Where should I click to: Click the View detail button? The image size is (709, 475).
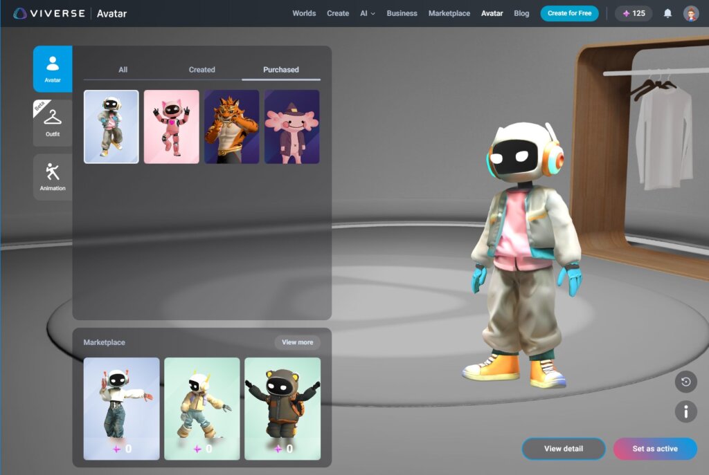click(x=564, y=448)
